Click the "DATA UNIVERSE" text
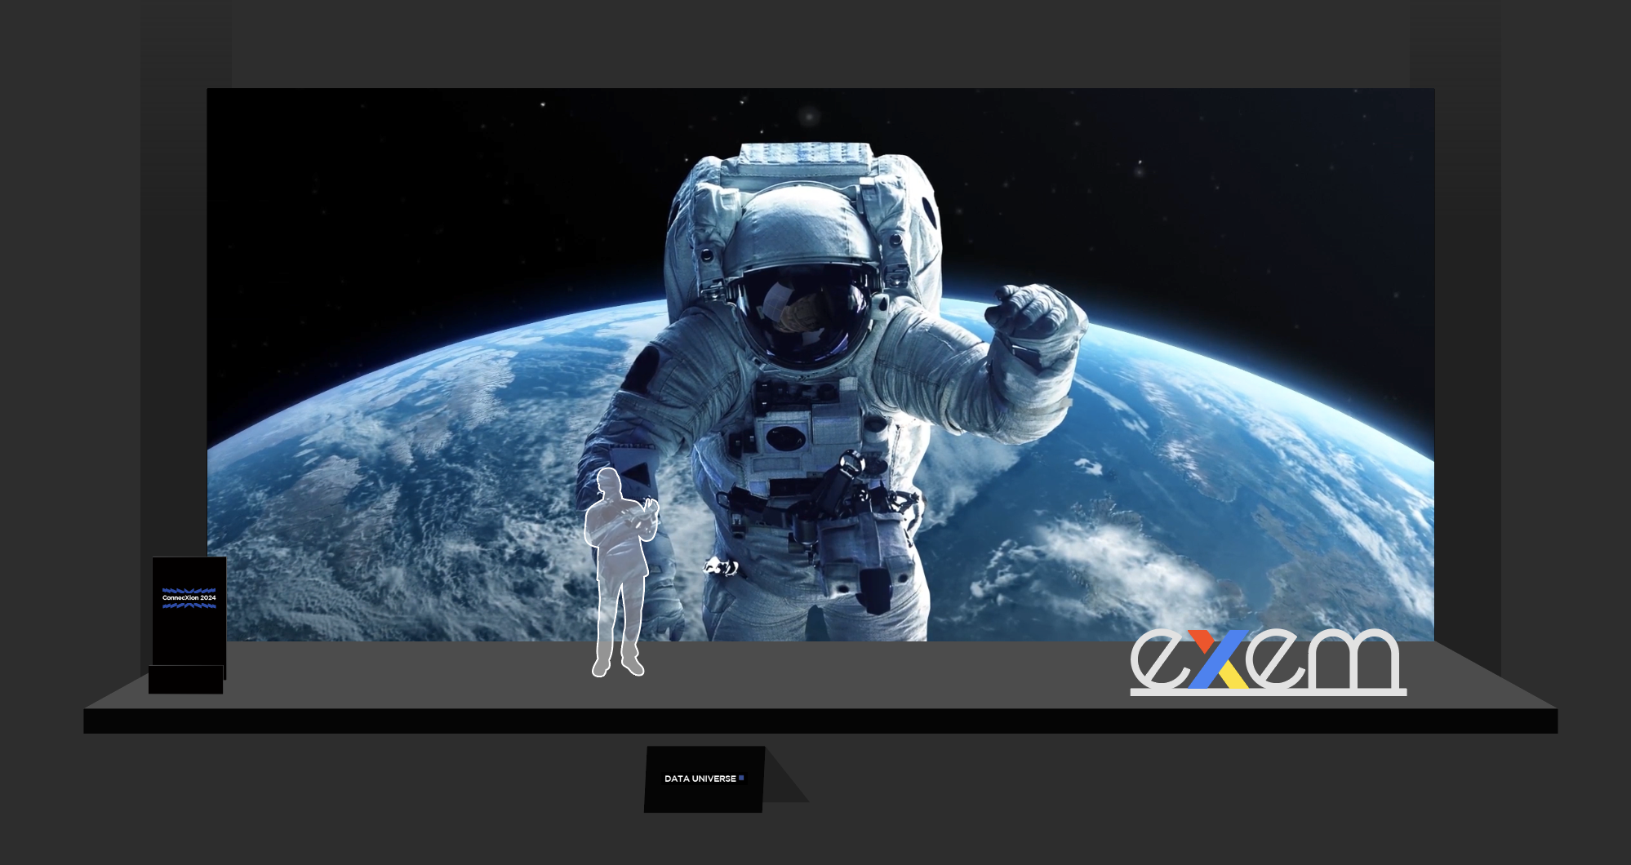This screenshot has width=1631, height=865. [700, 778]
